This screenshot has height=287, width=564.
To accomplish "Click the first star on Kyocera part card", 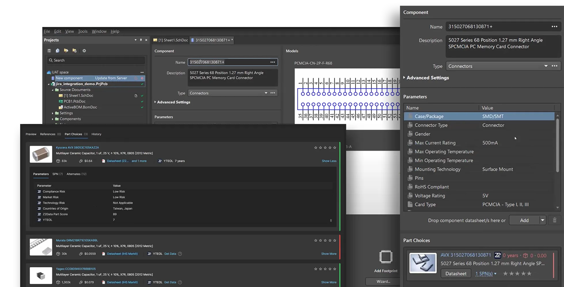I will [316, 148].
